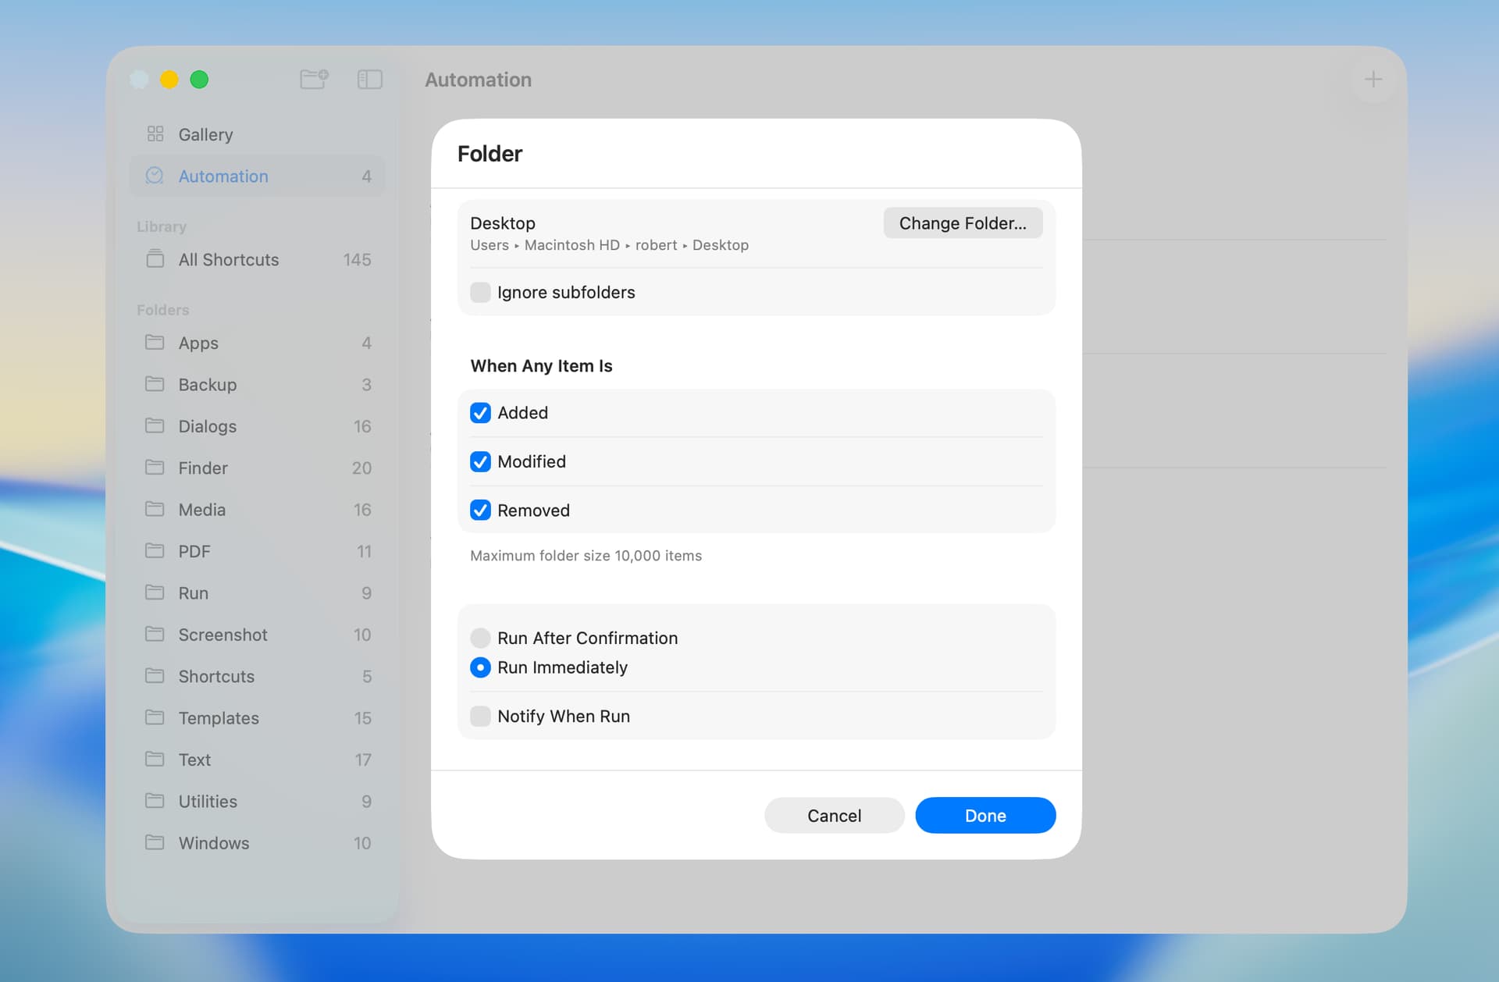Click the new folder toolbar icon

(x=314, y=79)
